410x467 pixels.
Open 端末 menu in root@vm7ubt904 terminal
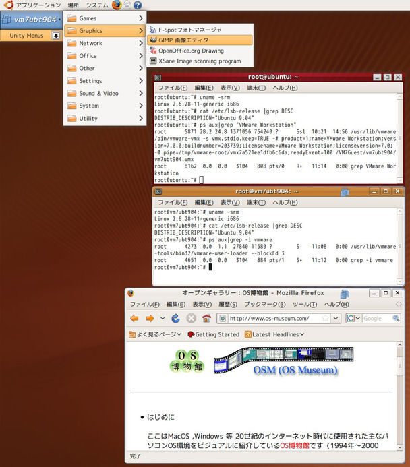(x=256, y=203)
